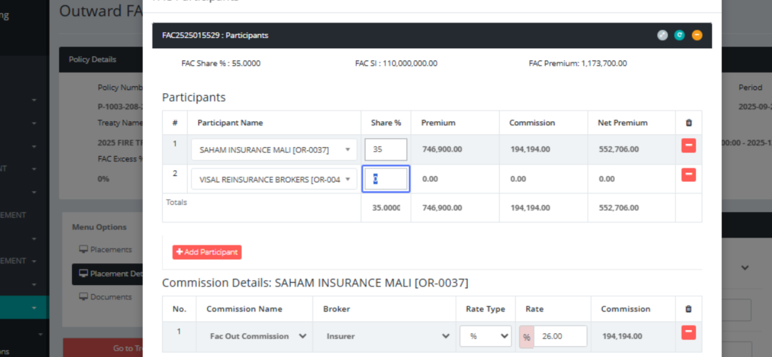Click trash icon in Participants table header
The width and height of the screenshot is (772, 357).
tap(688, 123)
